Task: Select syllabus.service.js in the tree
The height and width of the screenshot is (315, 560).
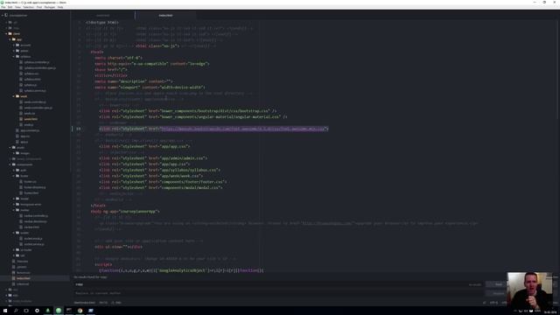Action: (x=35, y=91)
